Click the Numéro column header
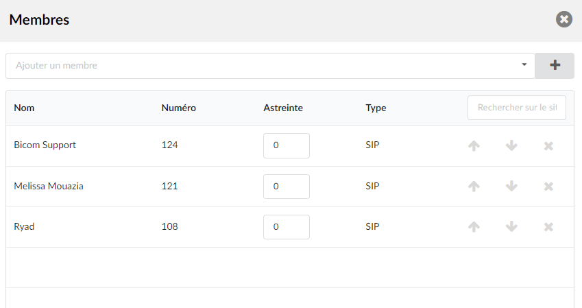 click(178, 108)
